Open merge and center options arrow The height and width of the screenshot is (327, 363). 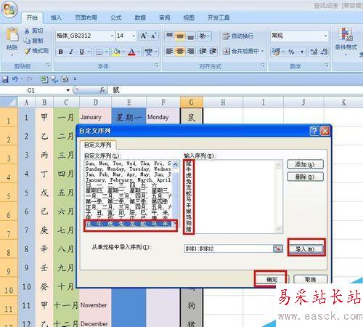[262, 51]
